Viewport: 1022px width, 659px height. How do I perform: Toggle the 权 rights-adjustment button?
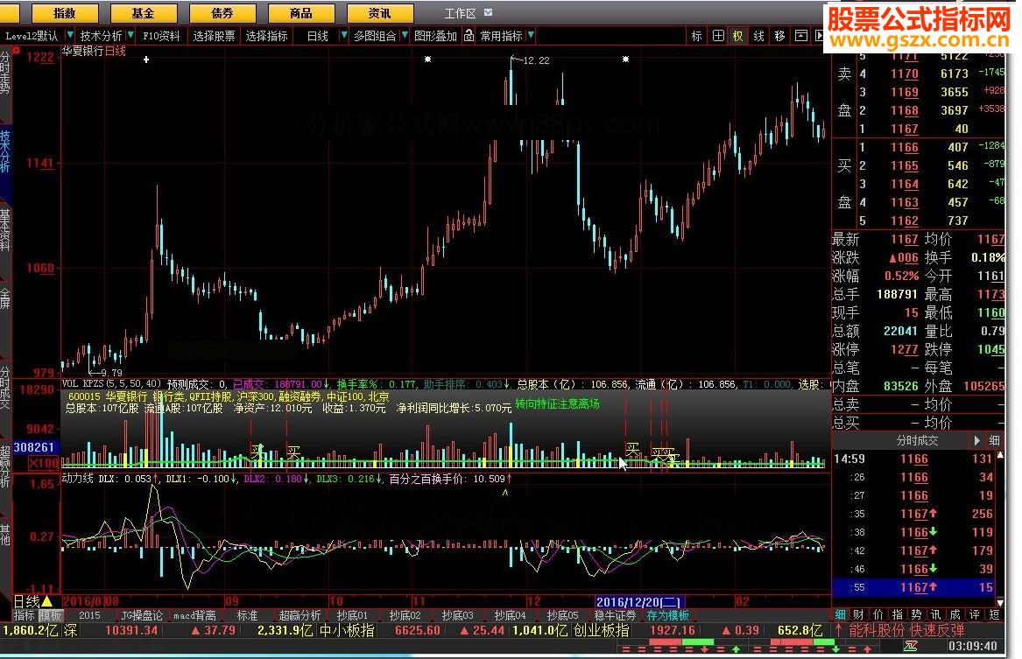point(738,36)
